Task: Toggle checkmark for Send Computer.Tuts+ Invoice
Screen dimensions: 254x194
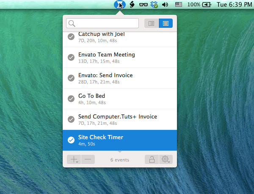Action: click(x=71, y=119)
